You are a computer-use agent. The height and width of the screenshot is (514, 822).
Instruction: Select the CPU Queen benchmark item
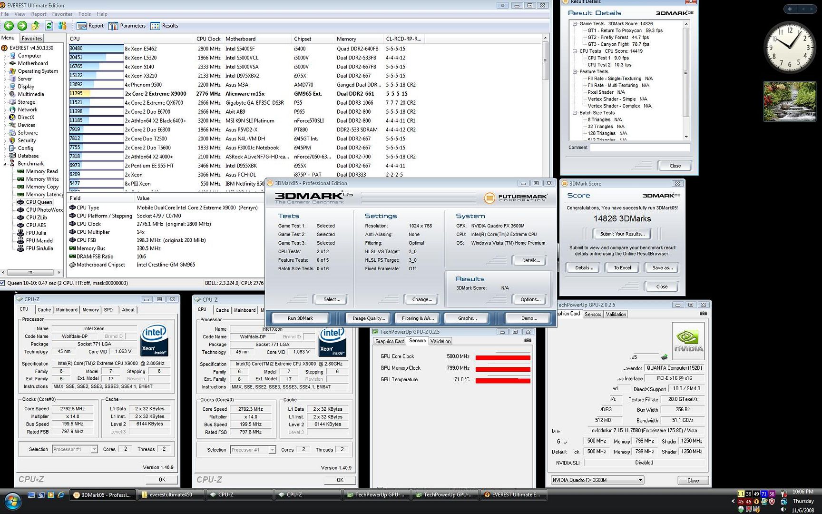tap(39, 202)
